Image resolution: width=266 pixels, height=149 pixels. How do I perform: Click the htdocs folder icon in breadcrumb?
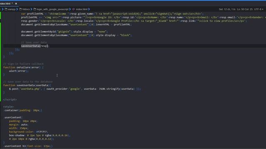coord(20,9)
